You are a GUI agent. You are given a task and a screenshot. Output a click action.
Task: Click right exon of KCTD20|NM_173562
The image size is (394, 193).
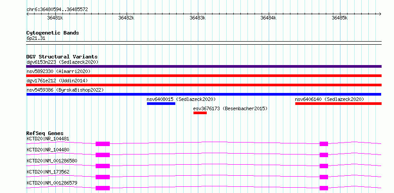324,177
